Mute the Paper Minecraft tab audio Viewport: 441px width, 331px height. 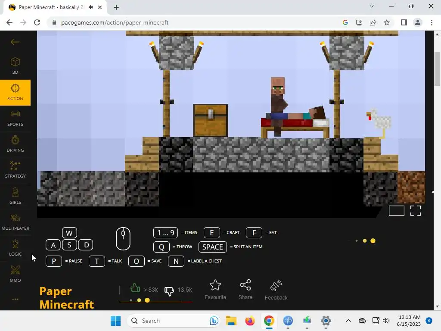90,7
